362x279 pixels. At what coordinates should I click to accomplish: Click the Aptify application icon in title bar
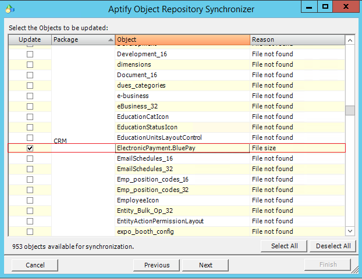10,9
